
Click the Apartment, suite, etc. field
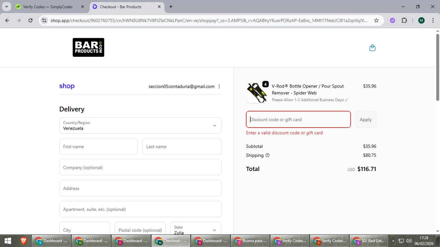pos(140,209)
